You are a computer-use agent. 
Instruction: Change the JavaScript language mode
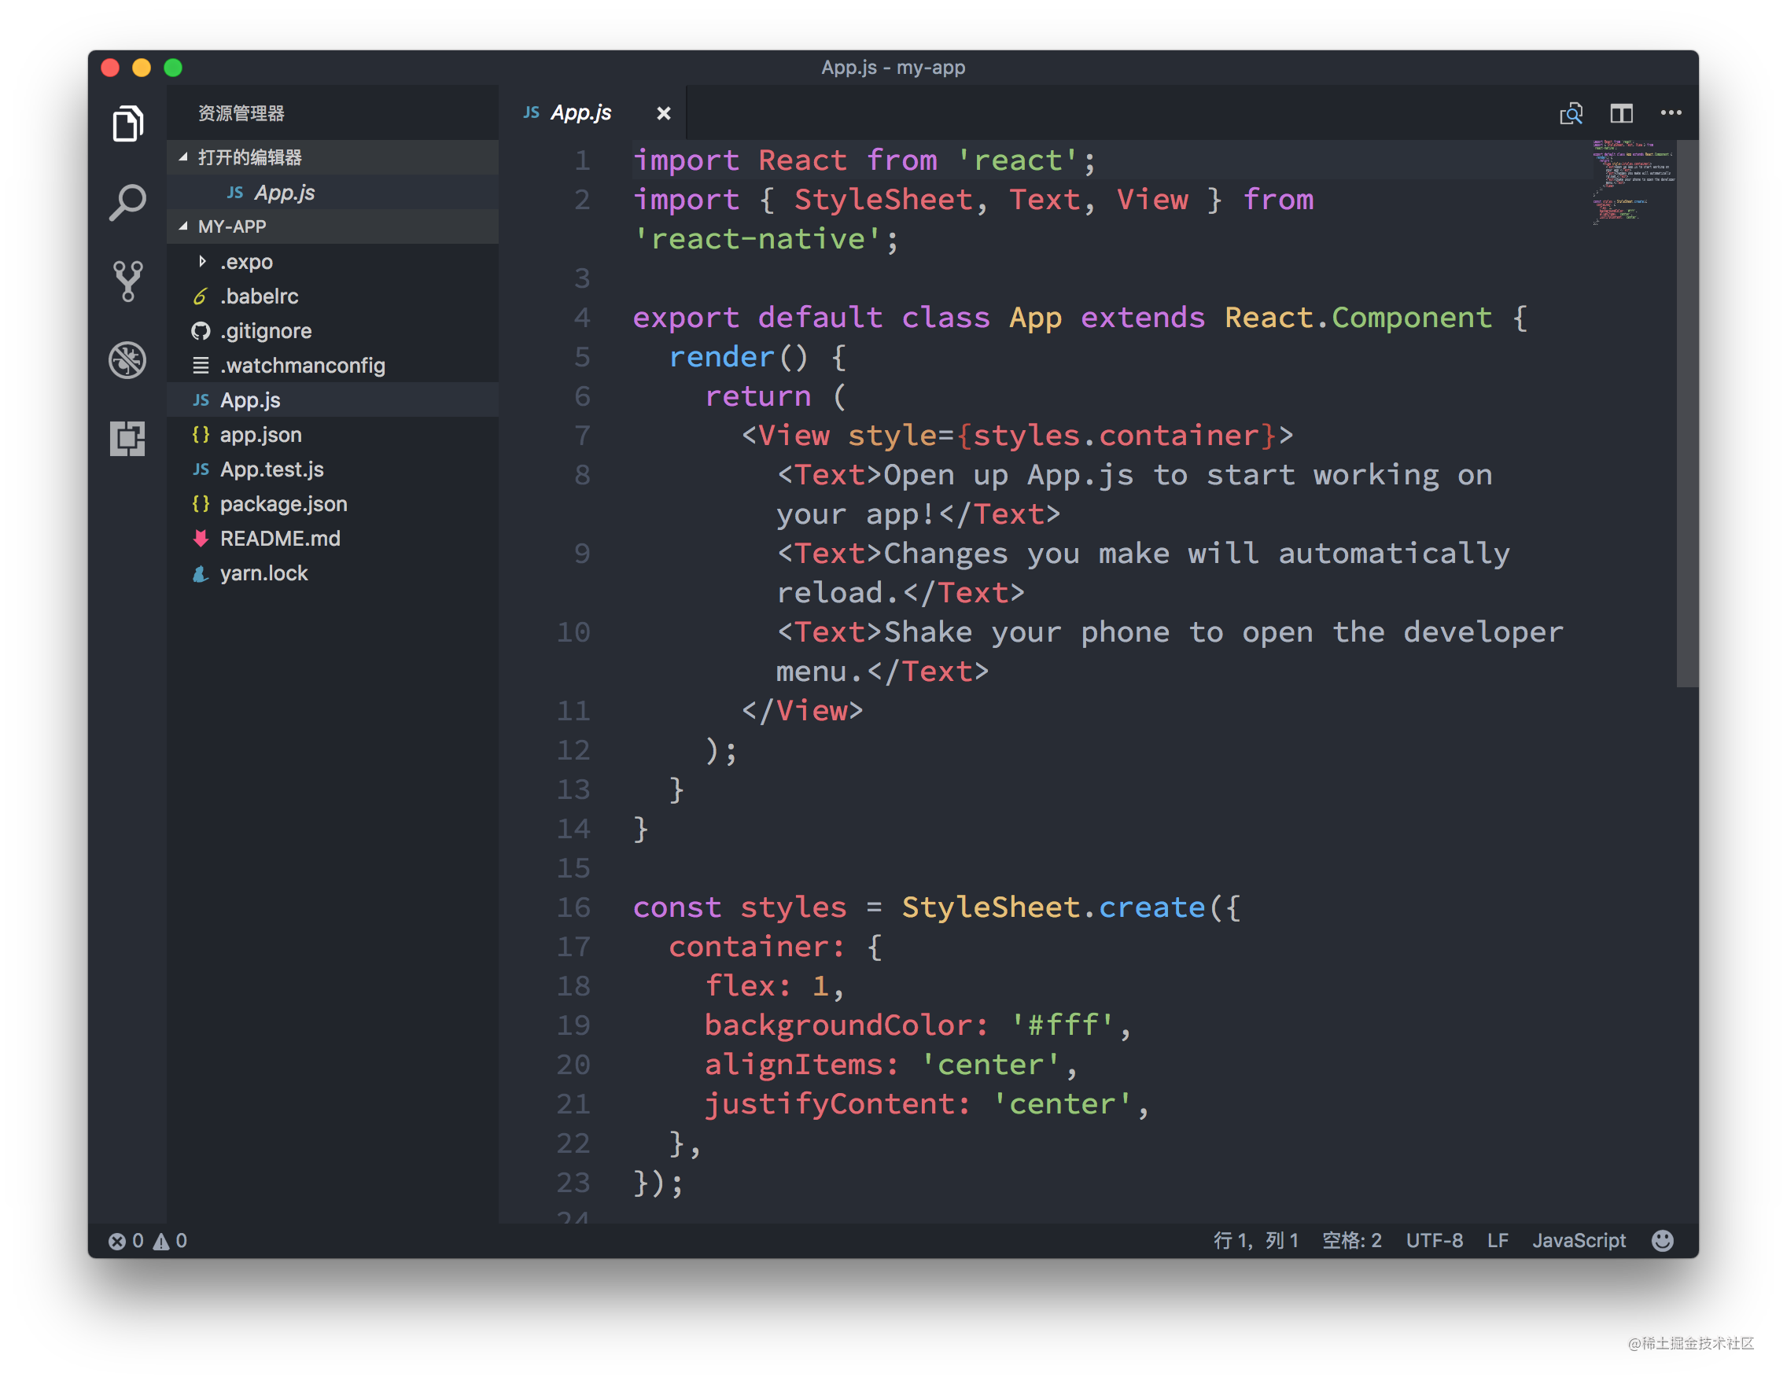pos(1579,1241)
